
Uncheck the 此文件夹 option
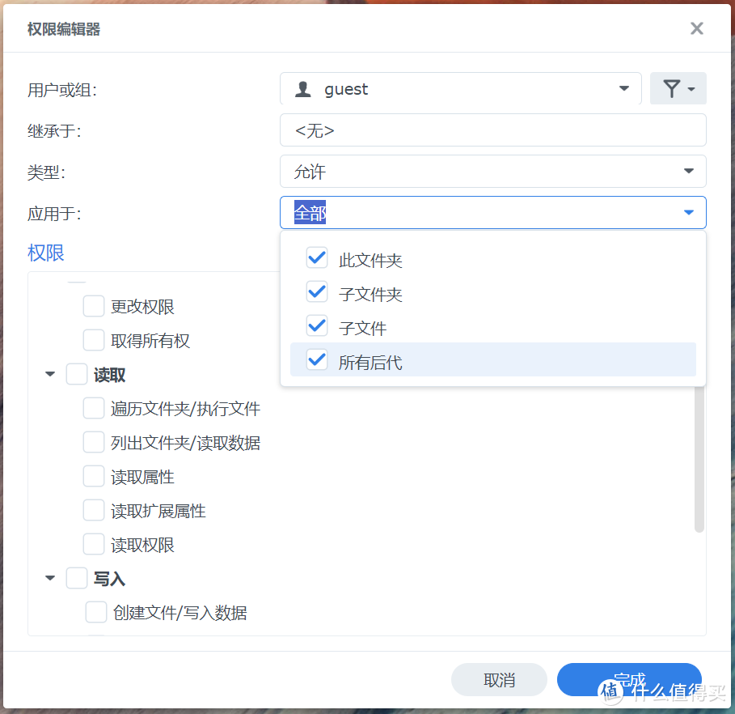click(316, 257)
